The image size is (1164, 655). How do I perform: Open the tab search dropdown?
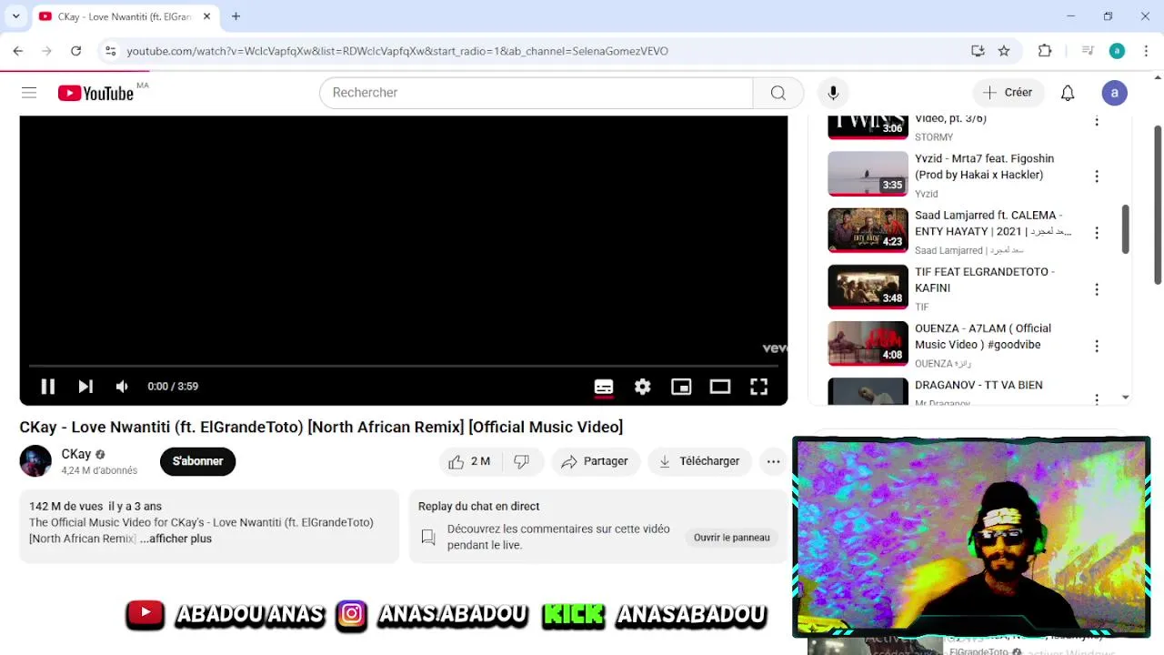pos(15,16)
